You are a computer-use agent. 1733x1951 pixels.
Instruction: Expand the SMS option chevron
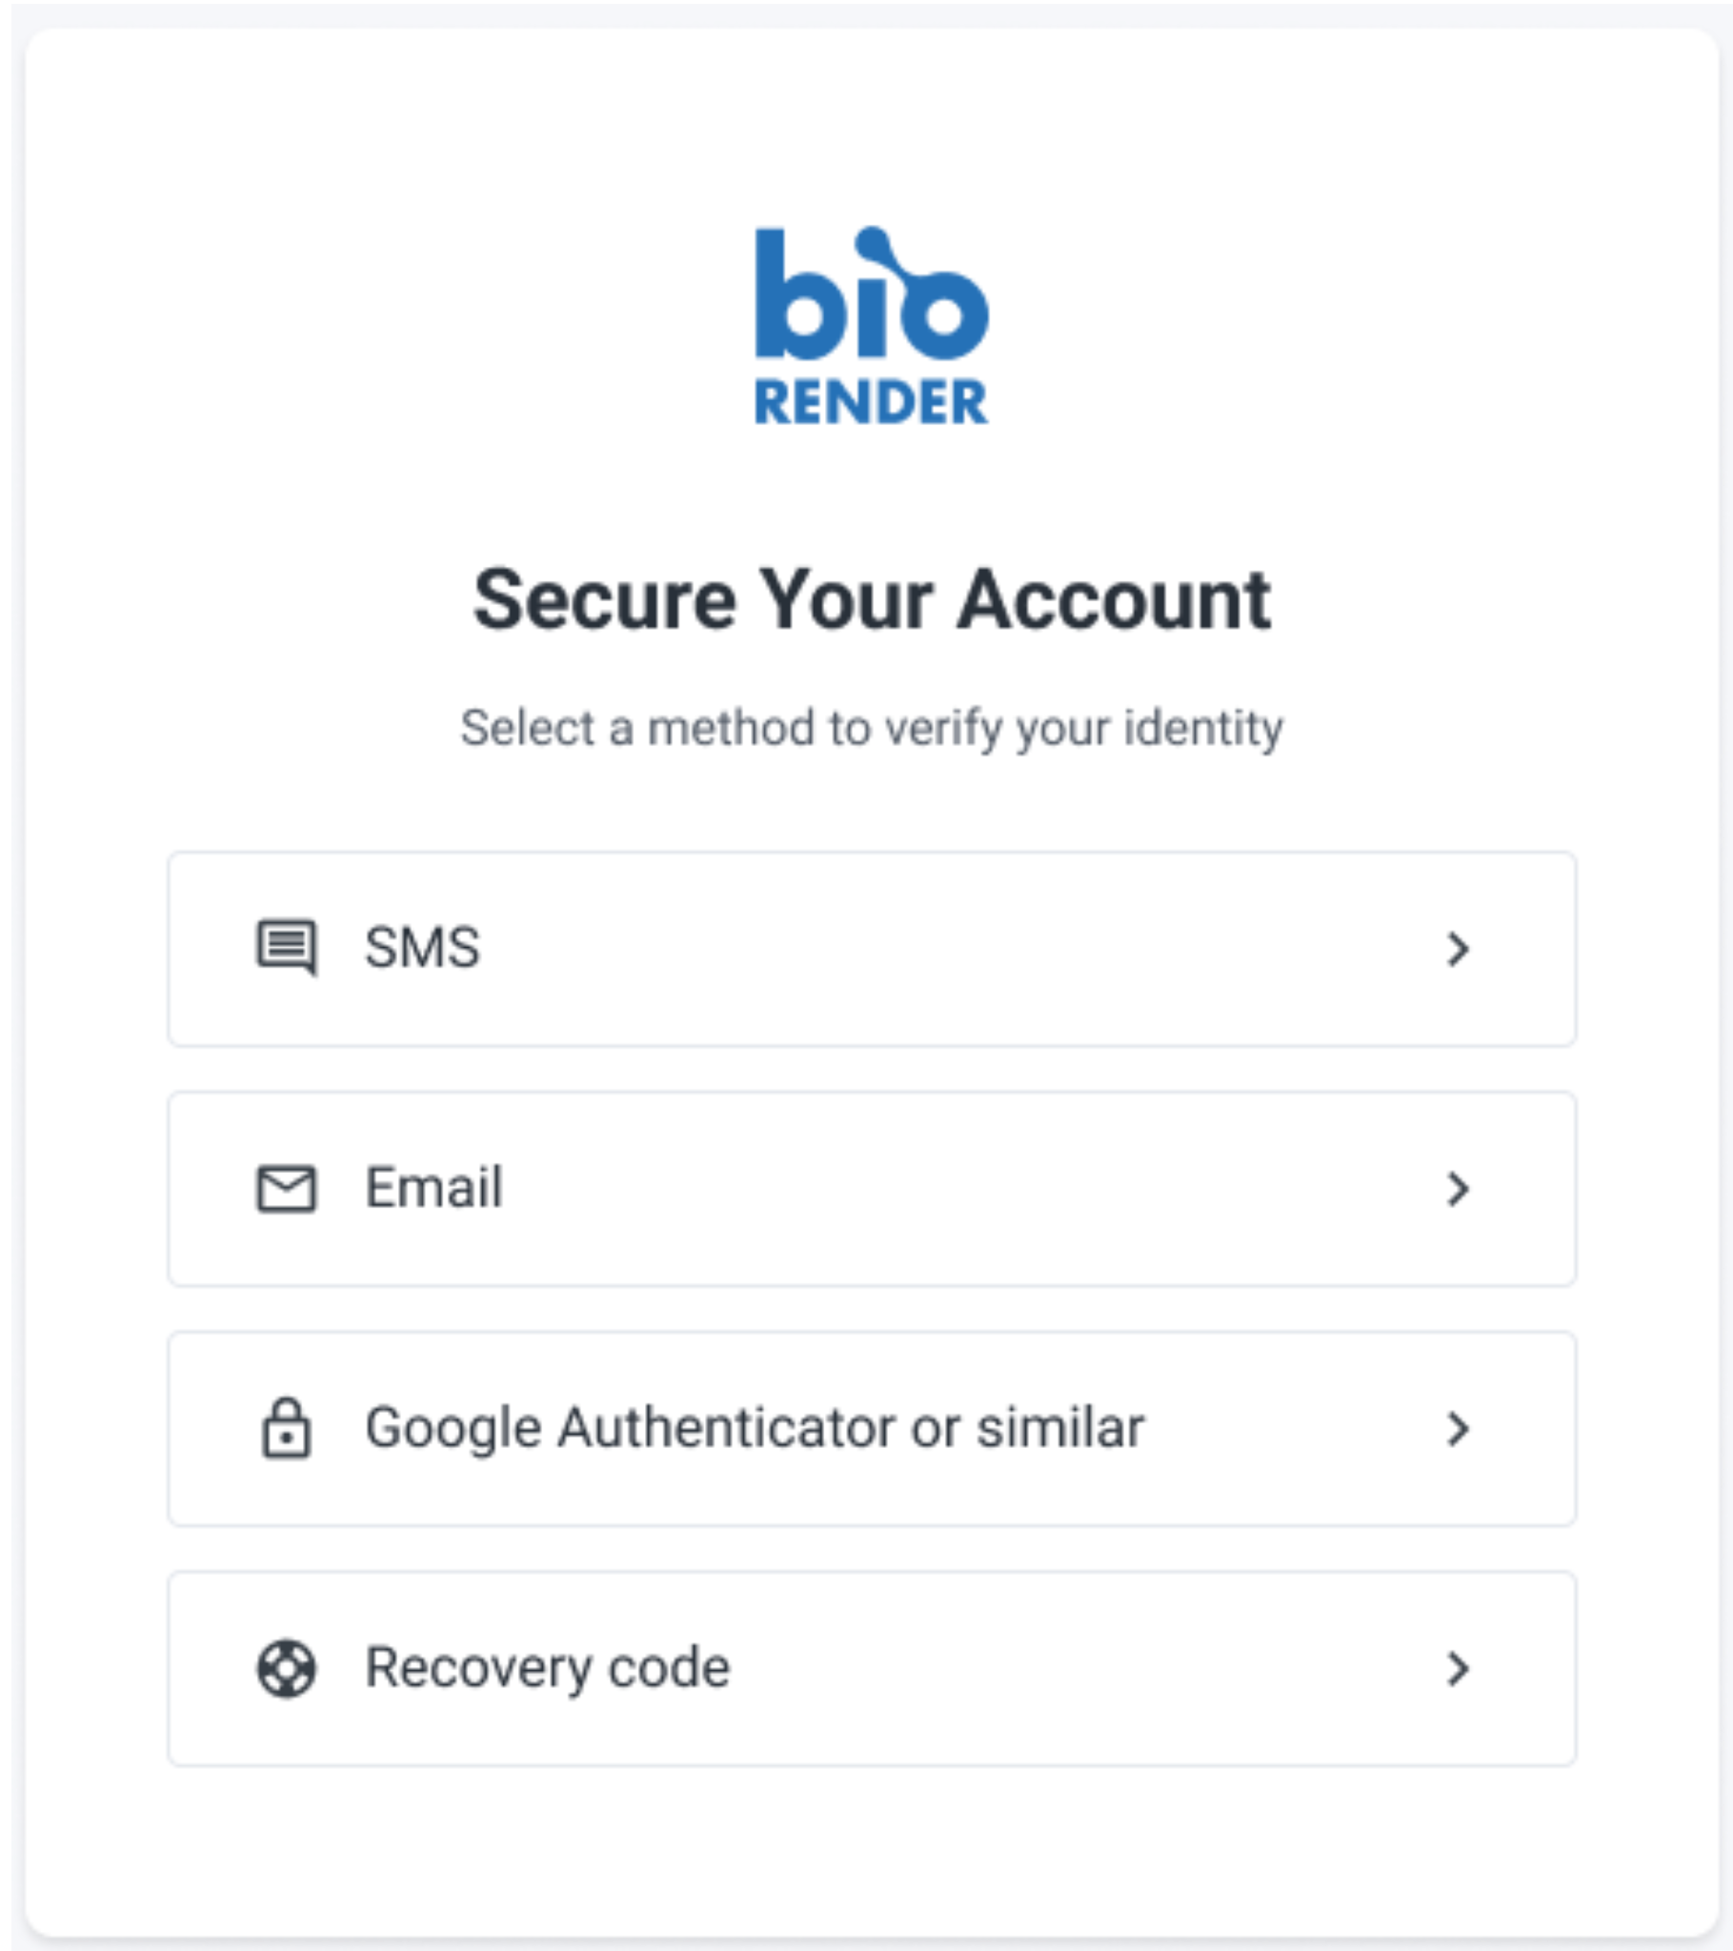(1457, 949)
